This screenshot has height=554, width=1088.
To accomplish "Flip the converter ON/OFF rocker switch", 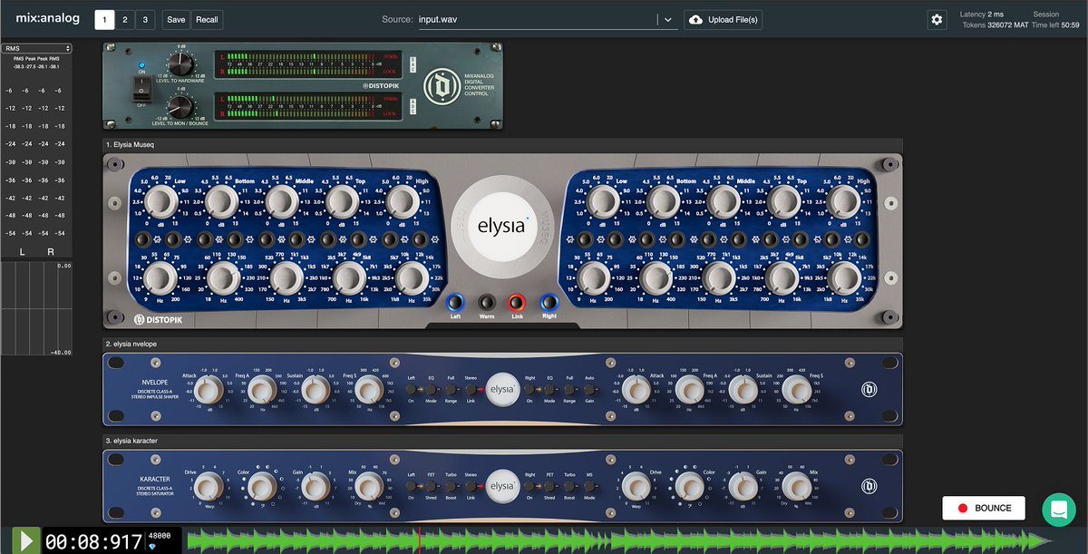I will [141, 89].
